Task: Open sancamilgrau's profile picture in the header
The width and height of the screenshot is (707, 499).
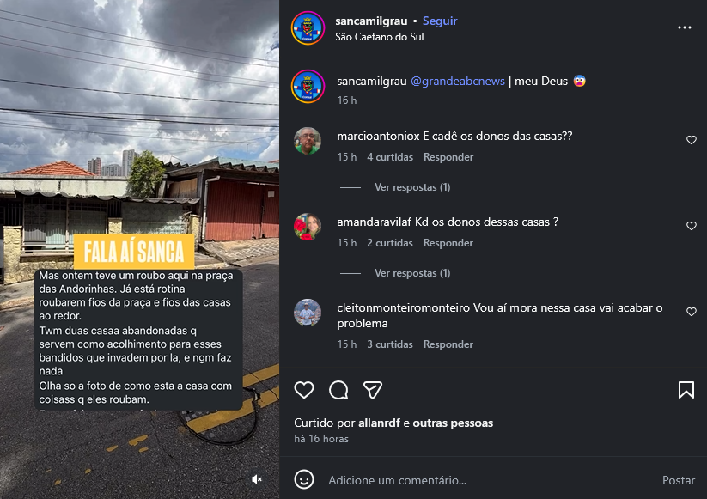Action: [308, 28]
